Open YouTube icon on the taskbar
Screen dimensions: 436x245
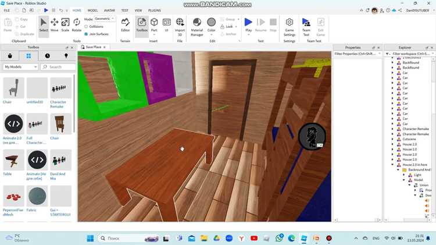(x=254, y=239)
